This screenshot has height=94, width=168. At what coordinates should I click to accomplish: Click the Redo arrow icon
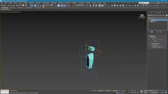pyautogui.click(x=5, y=5)
